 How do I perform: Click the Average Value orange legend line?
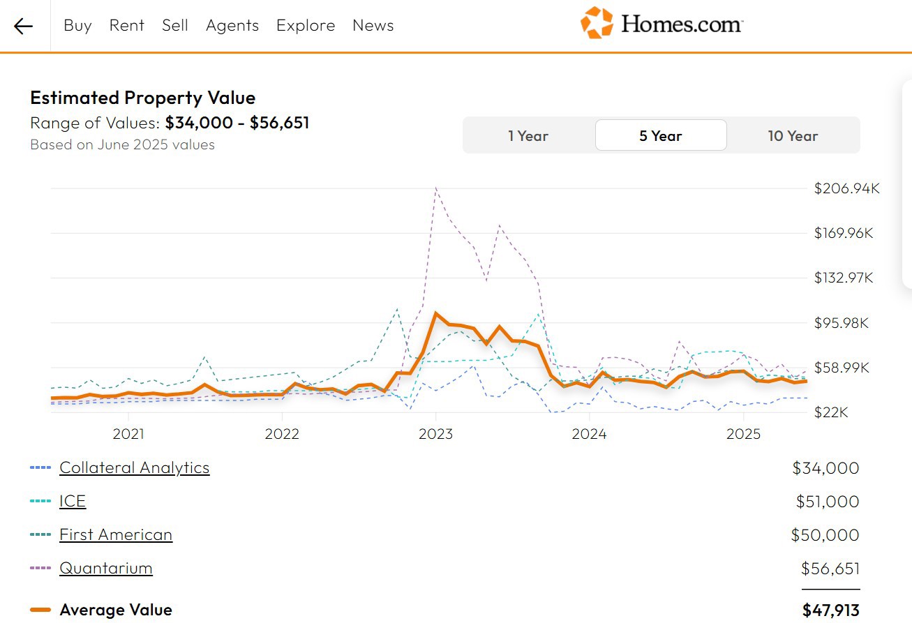40,610
